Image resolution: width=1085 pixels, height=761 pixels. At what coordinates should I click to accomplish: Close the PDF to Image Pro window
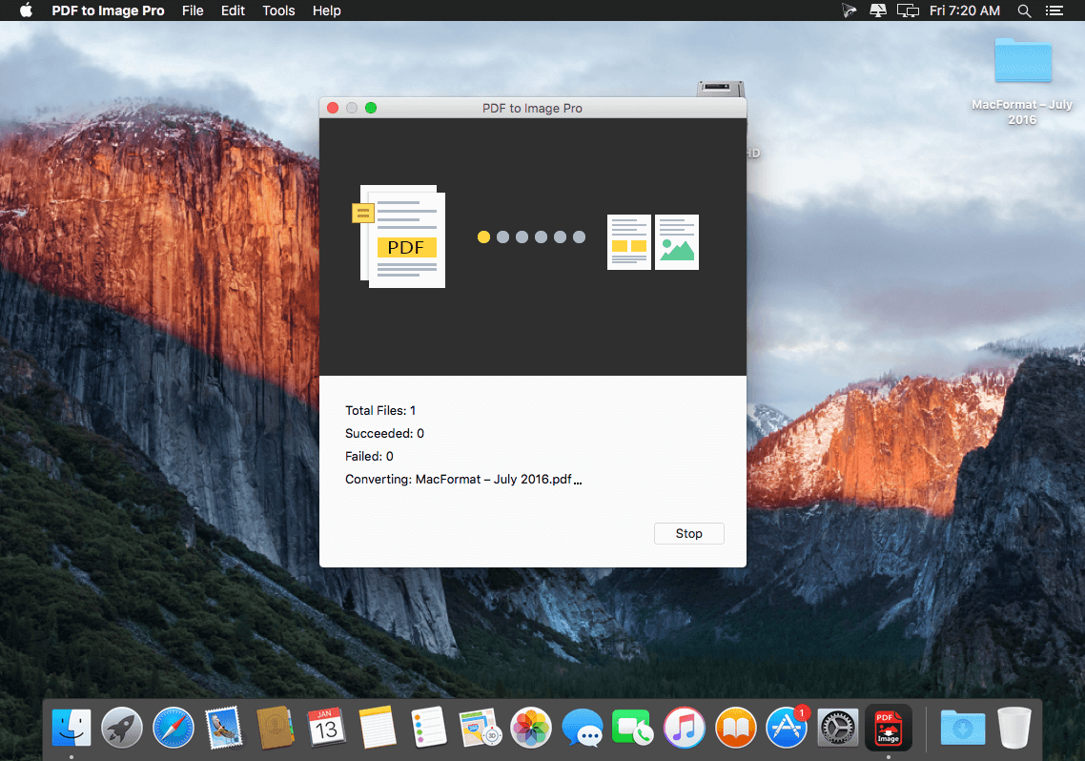pos(333,108)
